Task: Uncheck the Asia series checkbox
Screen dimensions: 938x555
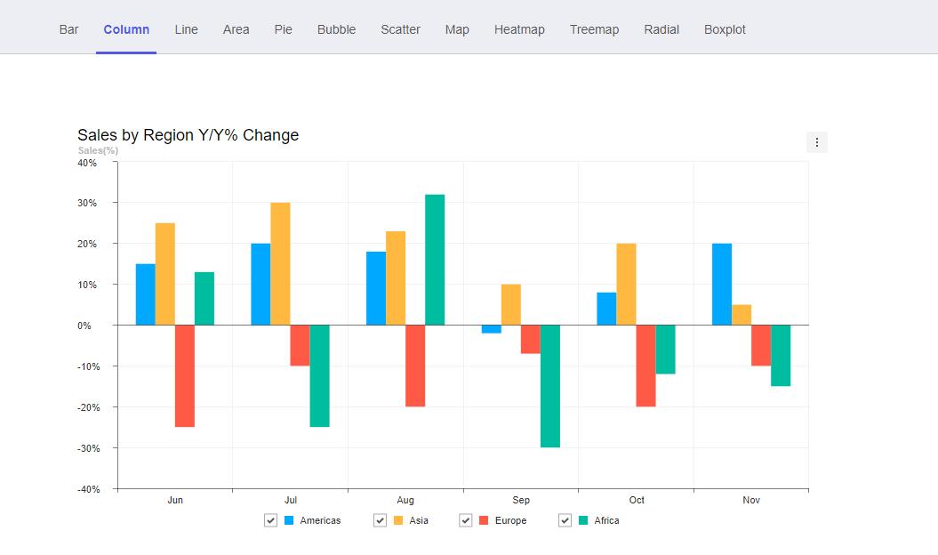Action: 381,520
